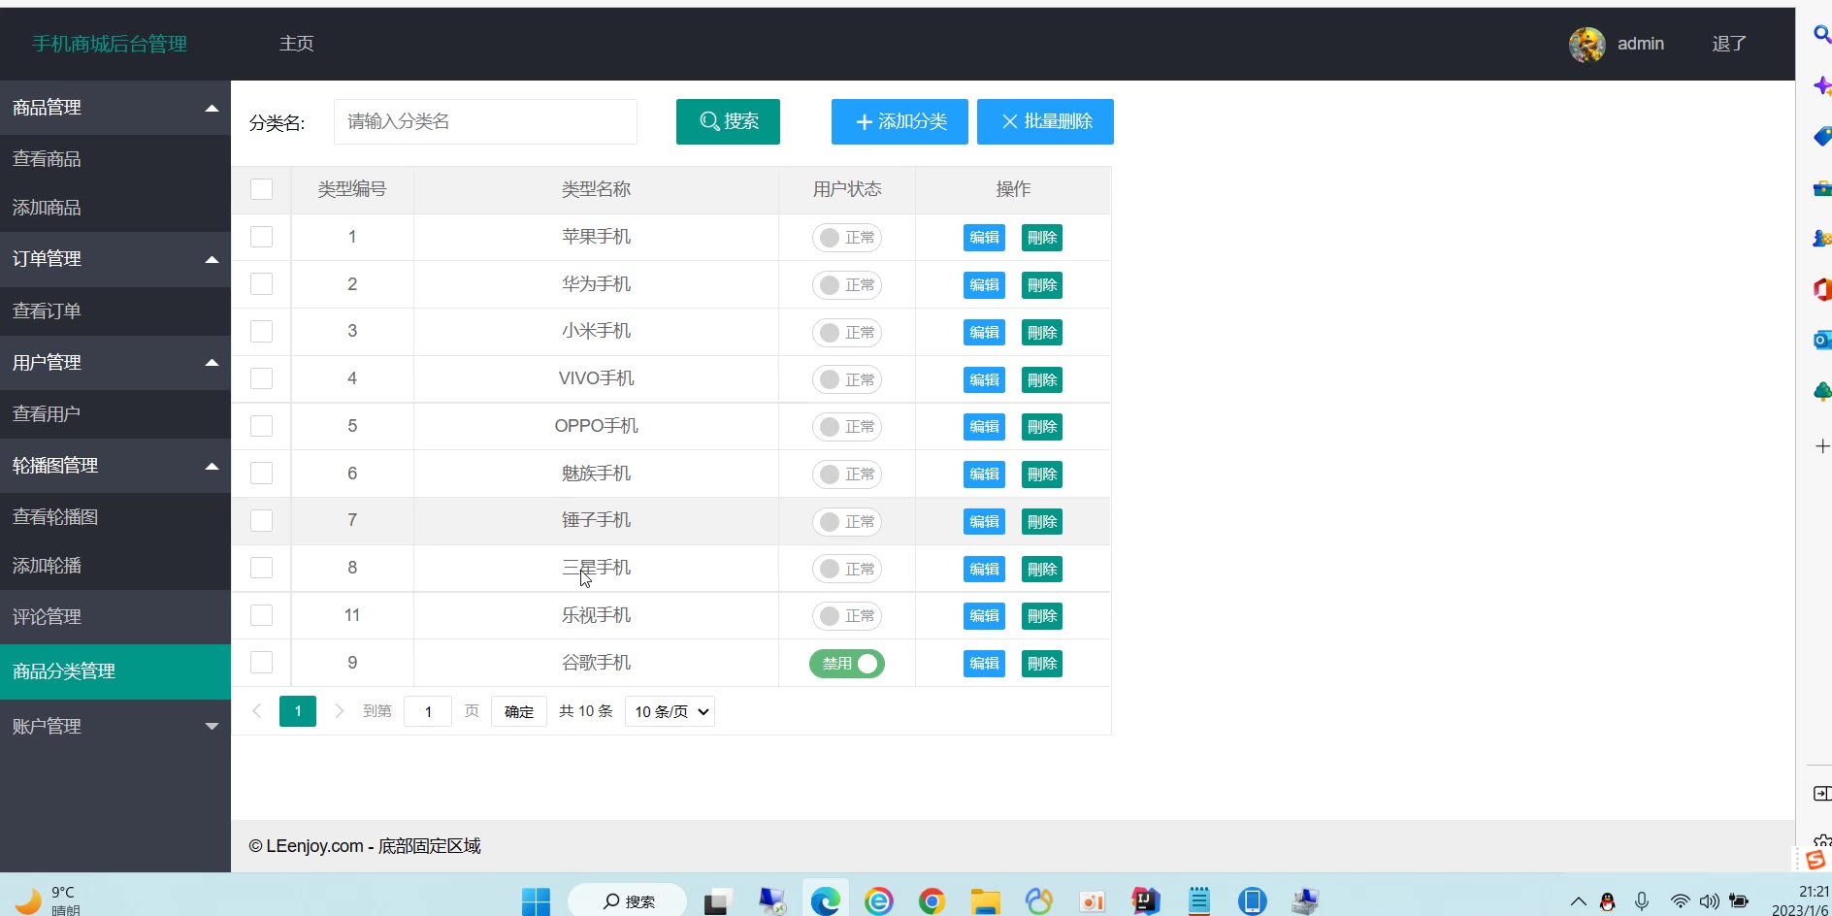Click the 添加分类 button
The width and height of the screenshot is (1832, 916).
[900, 121]
